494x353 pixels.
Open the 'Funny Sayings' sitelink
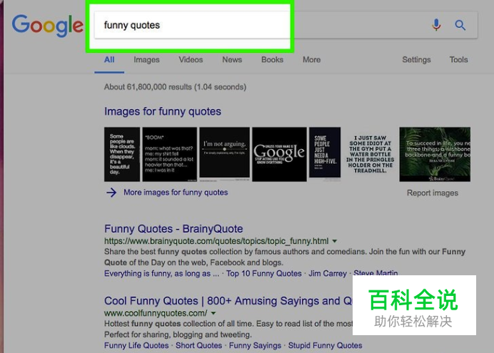pyautogui.click(x=255, y=345)
